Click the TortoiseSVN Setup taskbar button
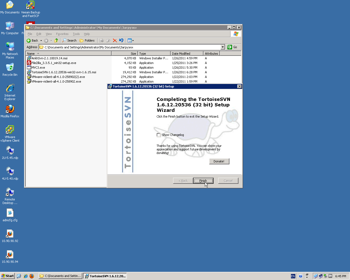Viewport: 350px width, 280px height. (x=105, y=276)
